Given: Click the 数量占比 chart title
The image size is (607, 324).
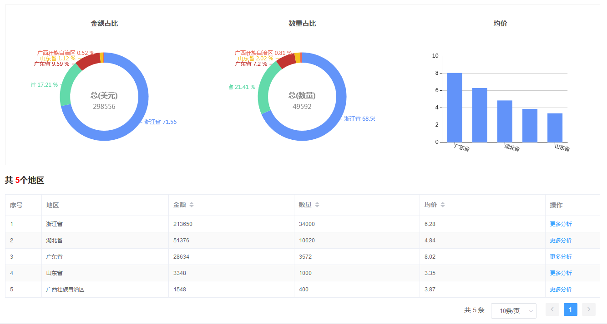Looking at the screenshot, I should click(x=302, y=24).
